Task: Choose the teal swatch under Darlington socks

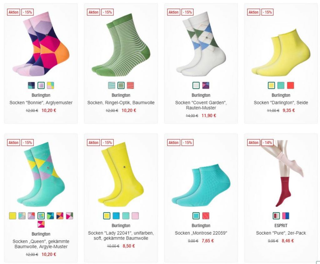Action: 281,85
